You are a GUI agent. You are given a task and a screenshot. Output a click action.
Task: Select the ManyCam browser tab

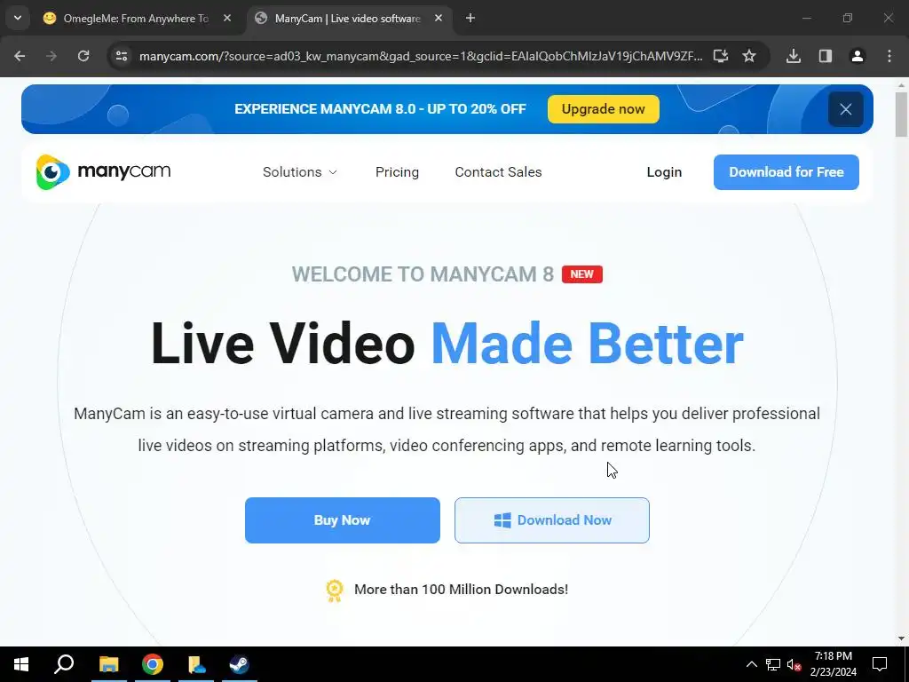350,19
